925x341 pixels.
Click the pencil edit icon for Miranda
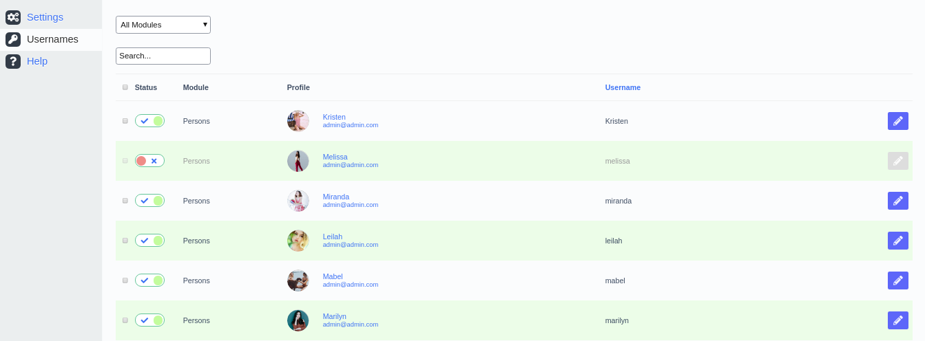[897, 201]
